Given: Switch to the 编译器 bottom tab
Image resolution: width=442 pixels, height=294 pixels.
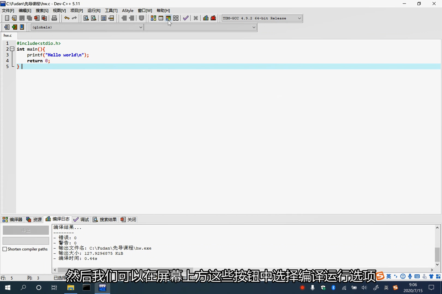Looking at the screenshot, I should click(13, 219).
